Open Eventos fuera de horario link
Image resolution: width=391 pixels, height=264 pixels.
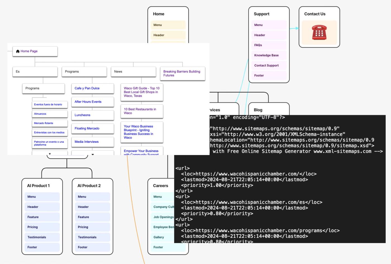tap(50, 105)
